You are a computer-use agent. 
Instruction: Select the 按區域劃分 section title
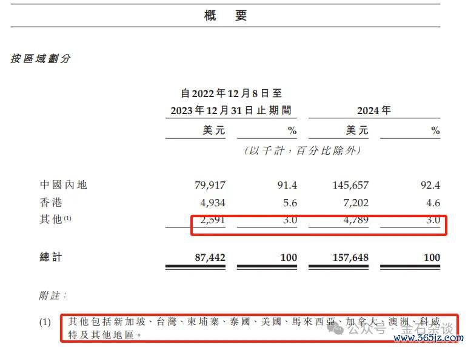tap(41, 58)
